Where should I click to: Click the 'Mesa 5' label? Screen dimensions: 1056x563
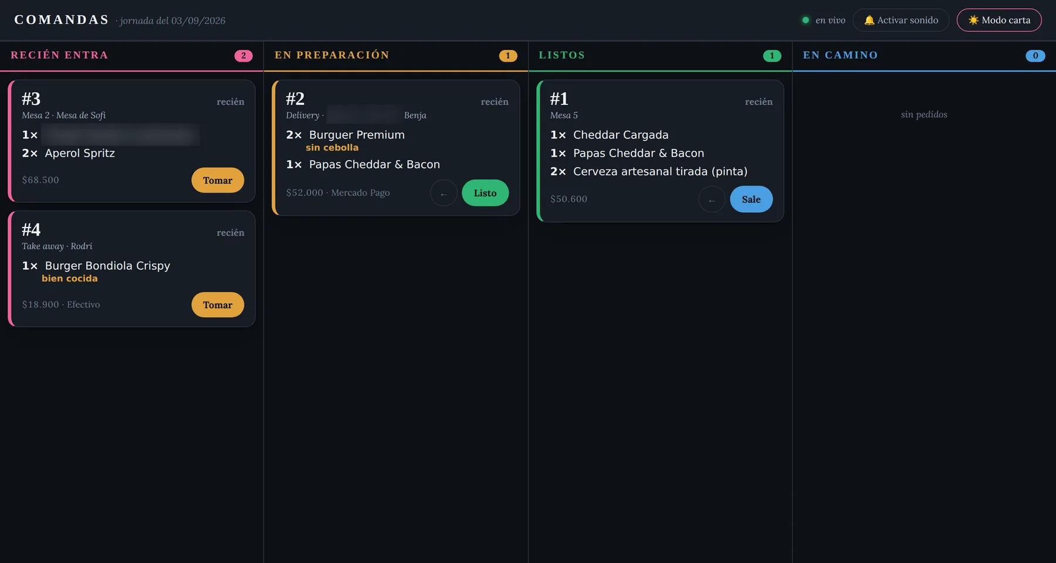[564, 116]
